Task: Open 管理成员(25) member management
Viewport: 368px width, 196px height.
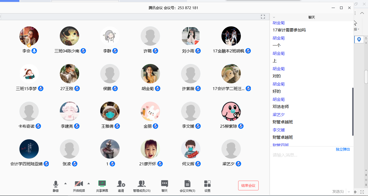Action: pyautogui.click(x=142, y=184)
